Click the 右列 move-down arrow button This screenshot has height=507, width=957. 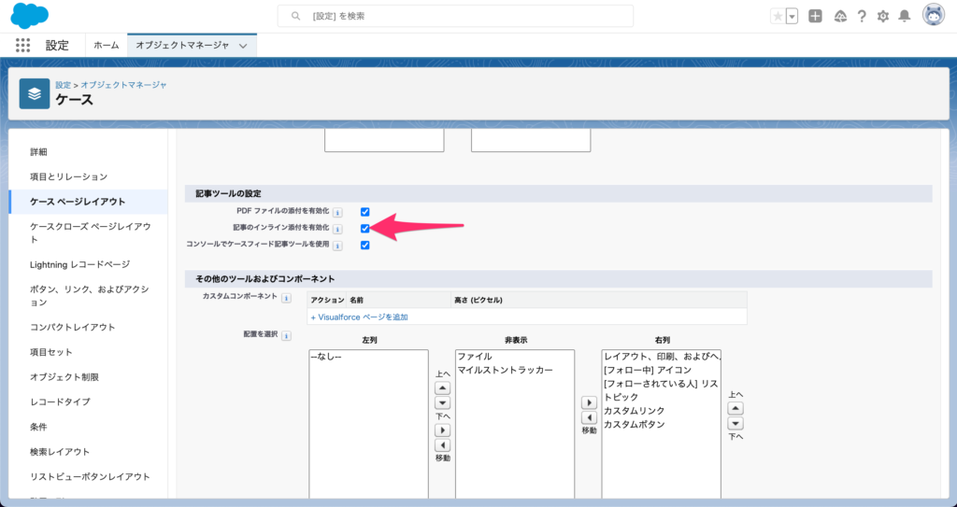click(736, 423)
